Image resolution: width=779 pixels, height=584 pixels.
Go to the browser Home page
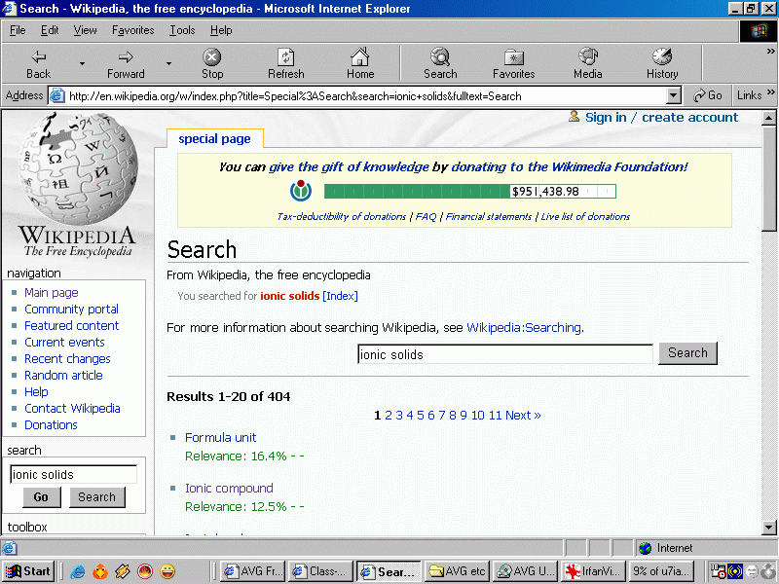point(360,64)
